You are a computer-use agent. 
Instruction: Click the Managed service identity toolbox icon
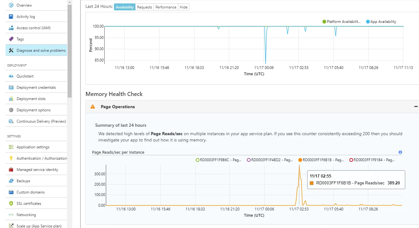point(11,170)
